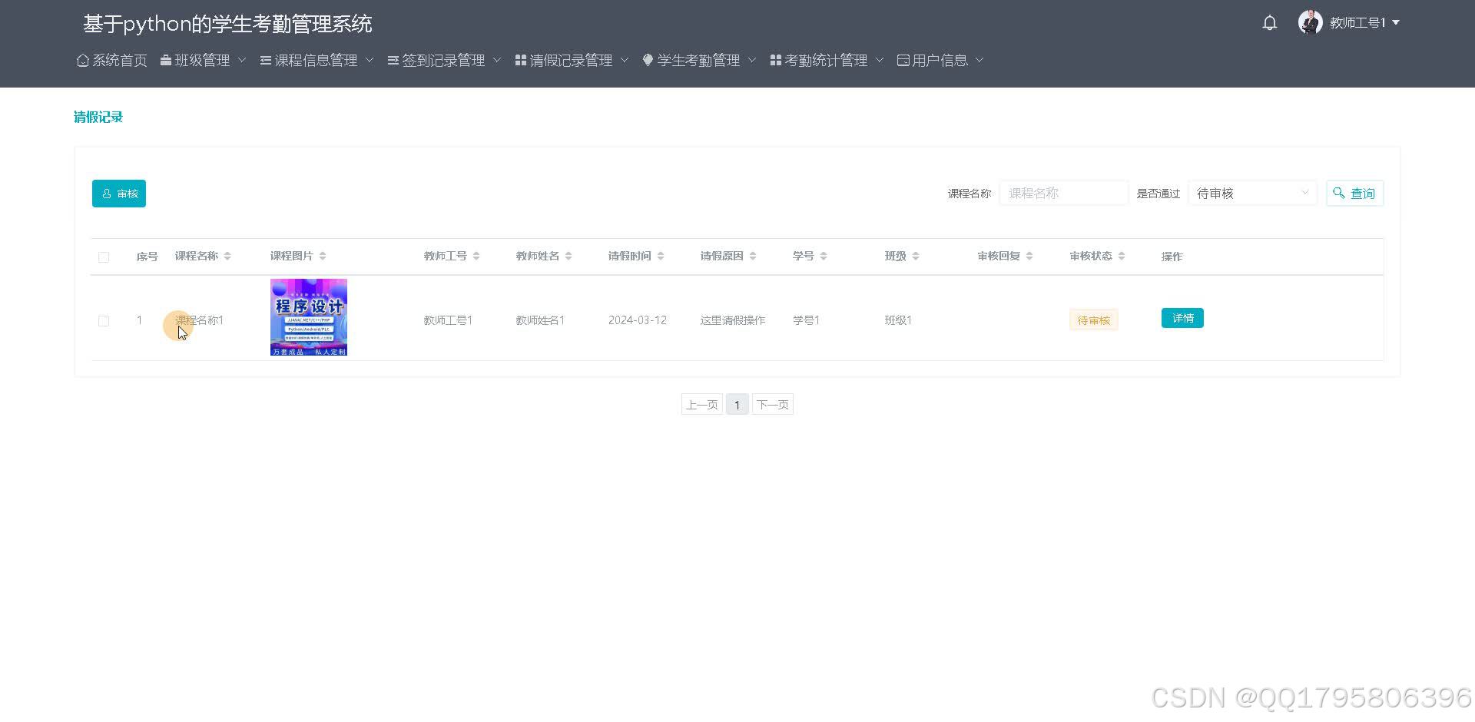Click the bulb icon beside 学生考勤管理
The height and width of the screenshot is (722, 1475).
click(648, 60)
